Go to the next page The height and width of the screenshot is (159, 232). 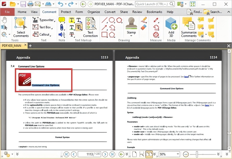click(105, 154)
